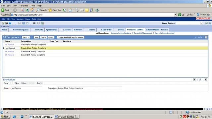Click the first Siebel toolbar icon
The width and height of the screenshot is (212, 119).
(x=3, y=23)
